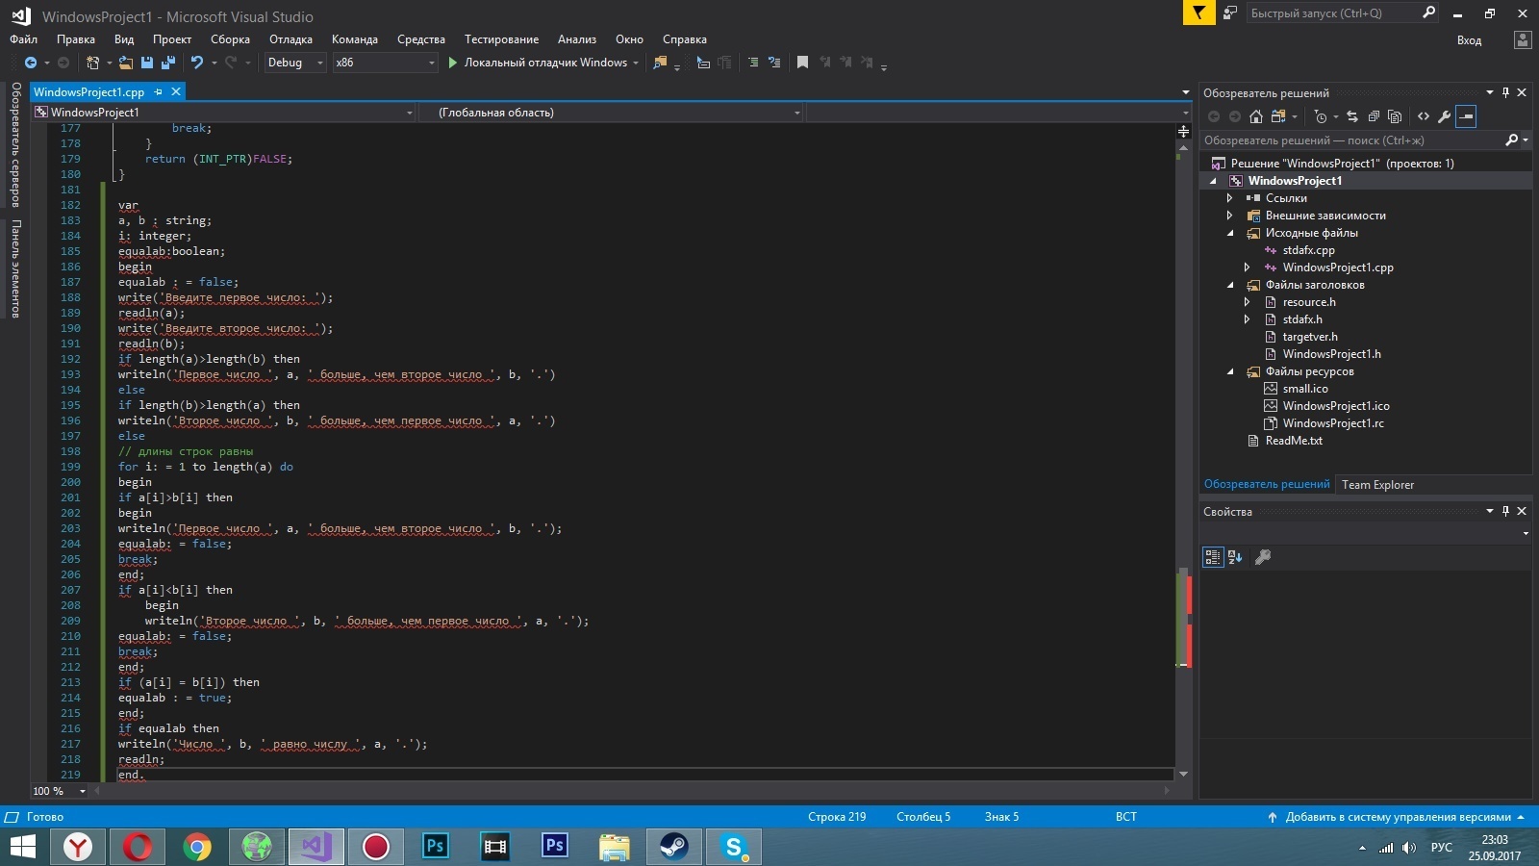Click the Collapse All icon in Solution Explorer
This screenshot has width=1539, height=866.
click(x=1374, y=116)
